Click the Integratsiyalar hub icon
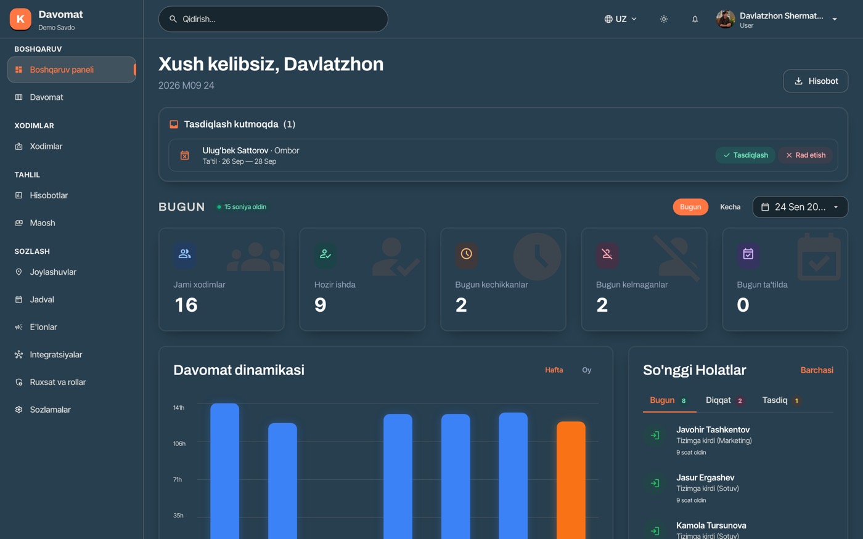Viewport: 863px width, 539px height. [18, 355]
